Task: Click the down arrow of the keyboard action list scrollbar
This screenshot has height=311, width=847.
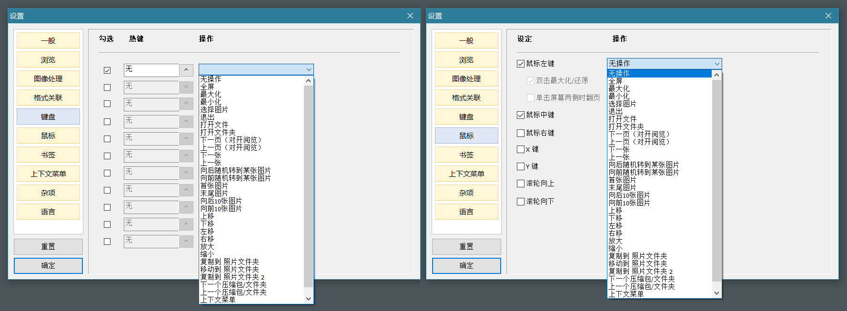Action: [x=308, y=299]
